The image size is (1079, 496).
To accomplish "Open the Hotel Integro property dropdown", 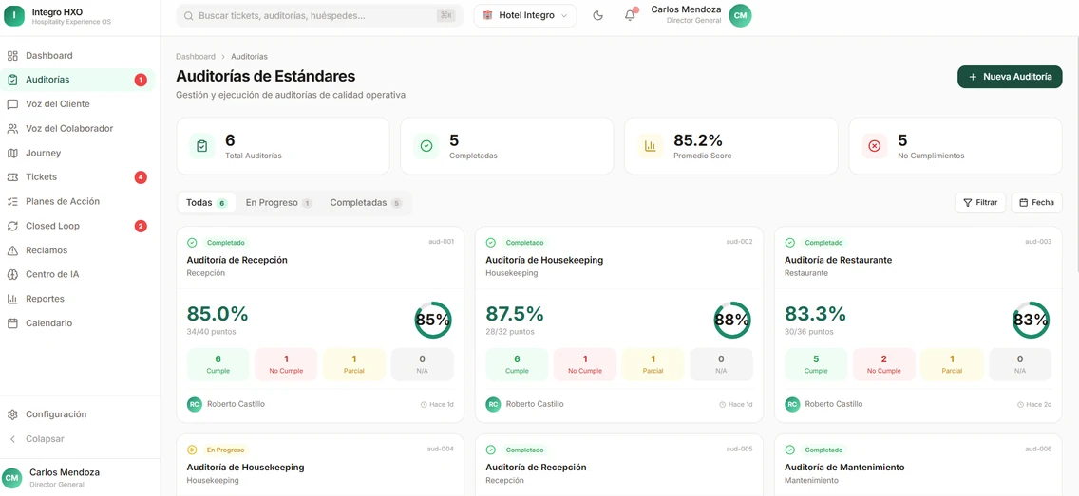I will point(525,15).
